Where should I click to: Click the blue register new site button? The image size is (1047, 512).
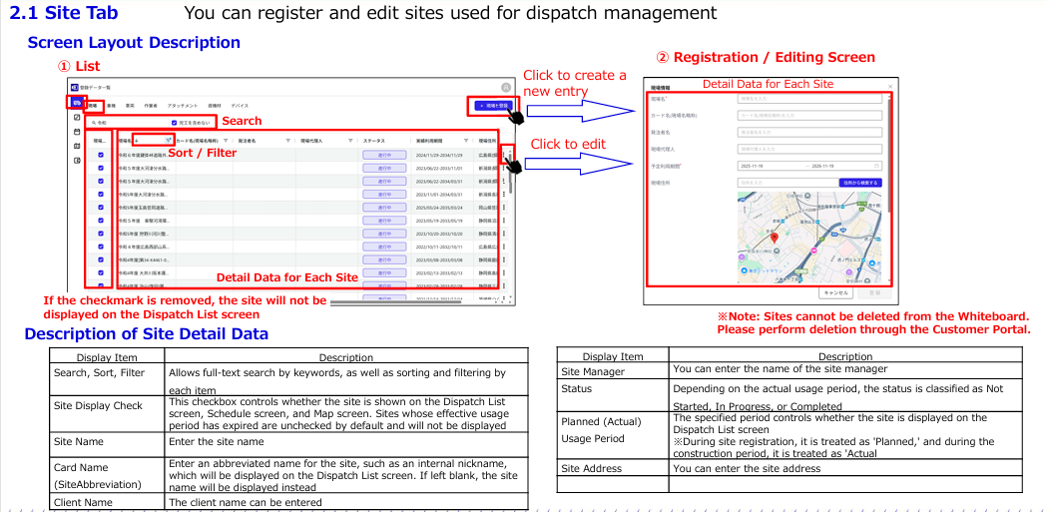pyautogui.click(x=493, y=105)
